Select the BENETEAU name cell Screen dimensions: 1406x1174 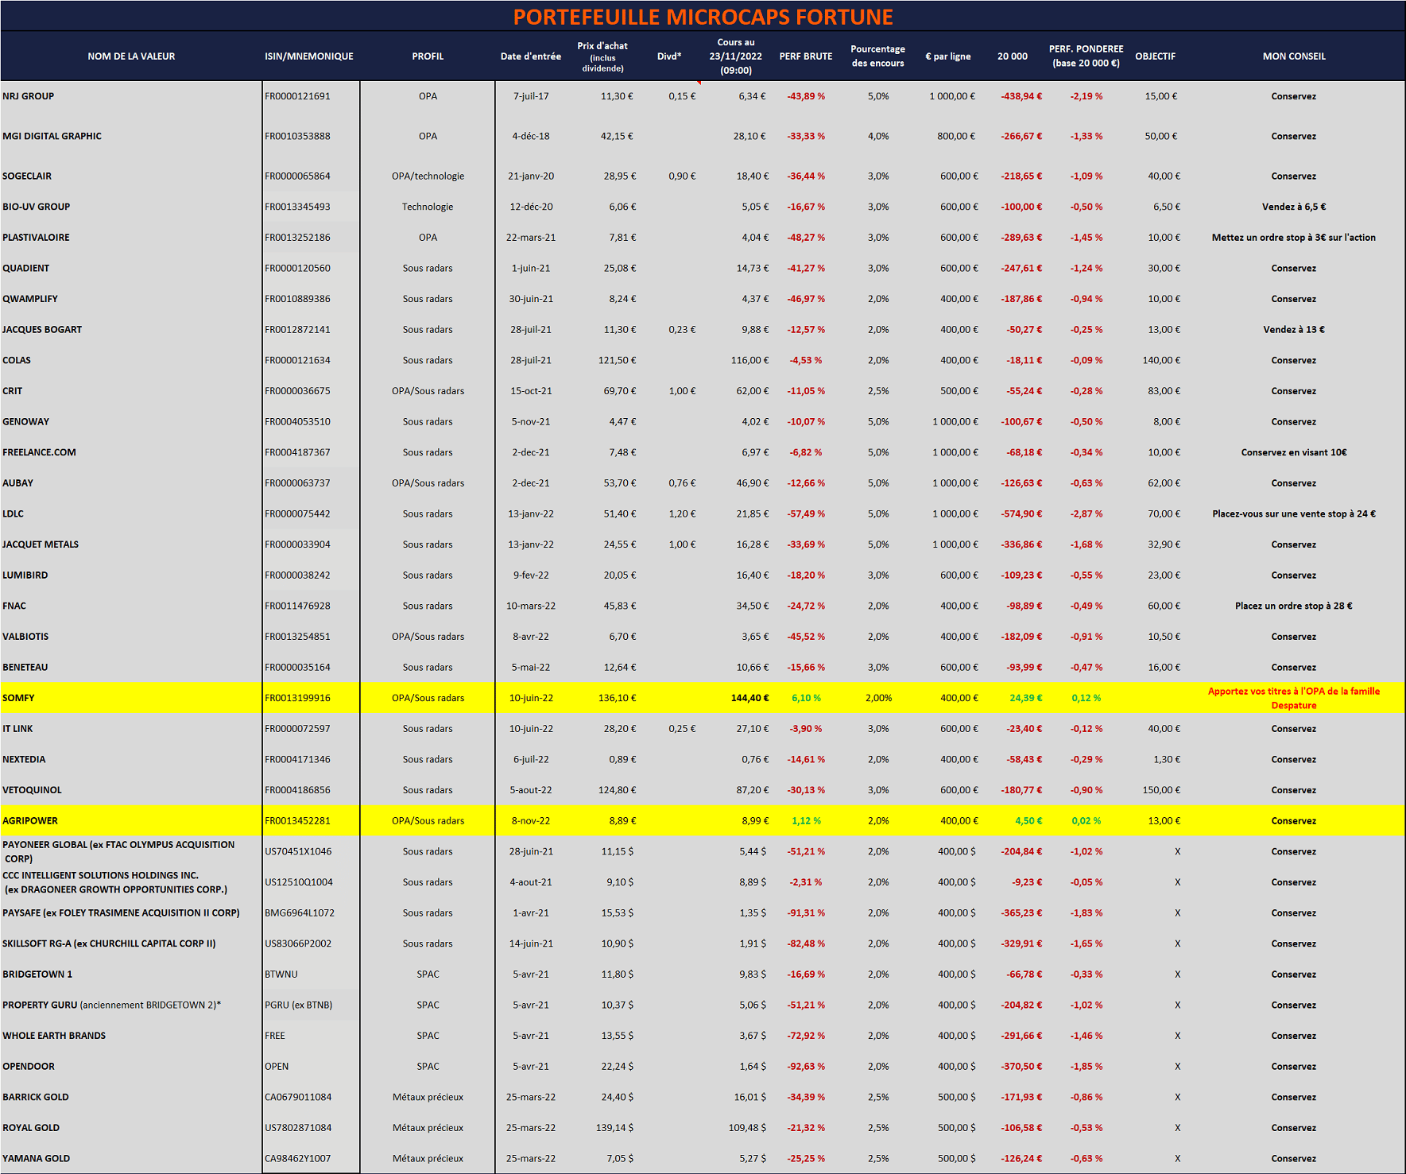tap(25, 668)
